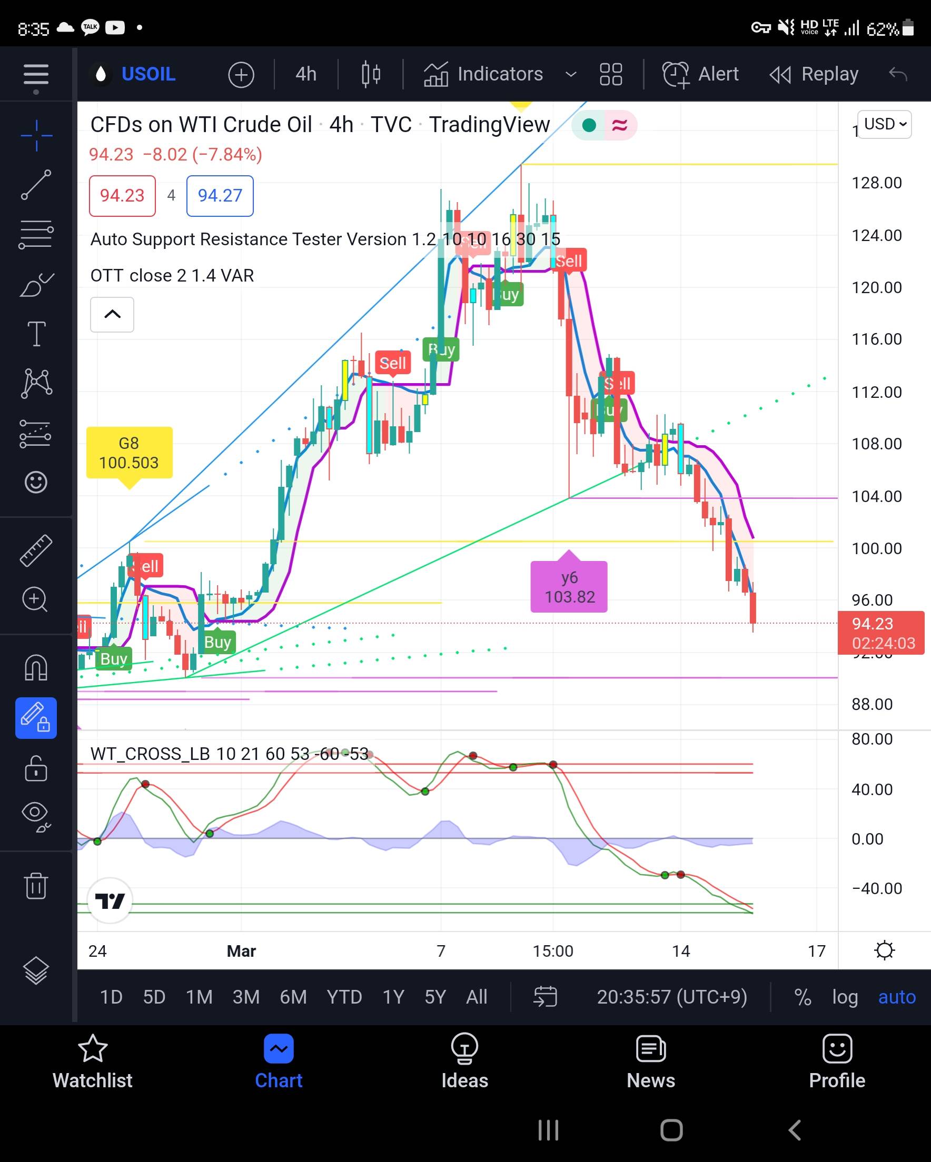Image resolution: width=931 pixels, height=1162 pixels.
Task: Select the trend line drawing tool
Action: tap(36, 185)
